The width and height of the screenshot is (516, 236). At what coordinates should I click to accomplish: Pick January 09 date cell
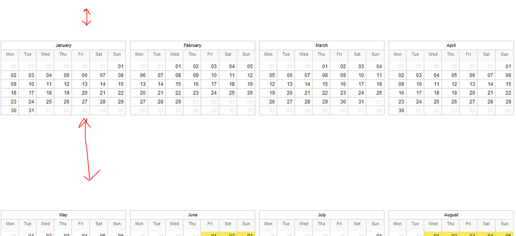[10, 84]
